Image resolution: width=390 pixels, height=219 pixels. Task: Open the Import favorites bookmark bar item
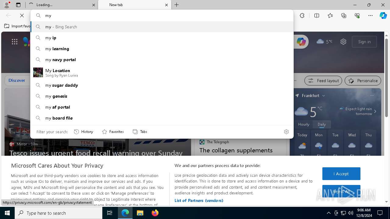click(x=18, y=26)
